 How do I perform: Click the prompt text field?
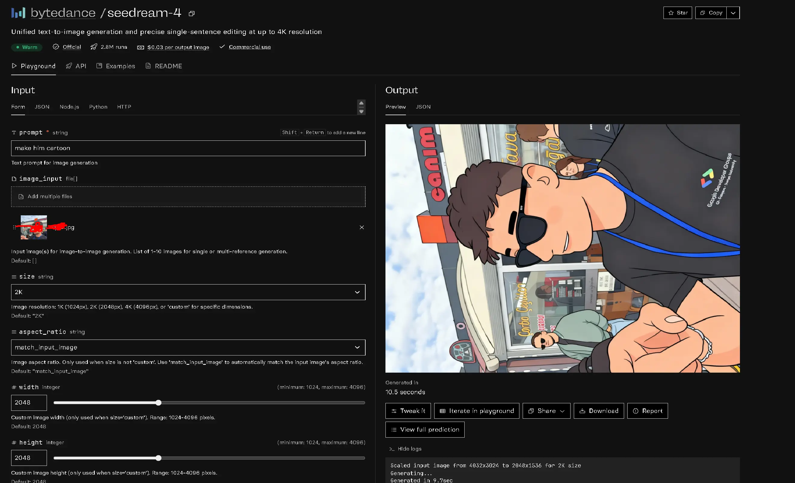(x=188, y=148)
